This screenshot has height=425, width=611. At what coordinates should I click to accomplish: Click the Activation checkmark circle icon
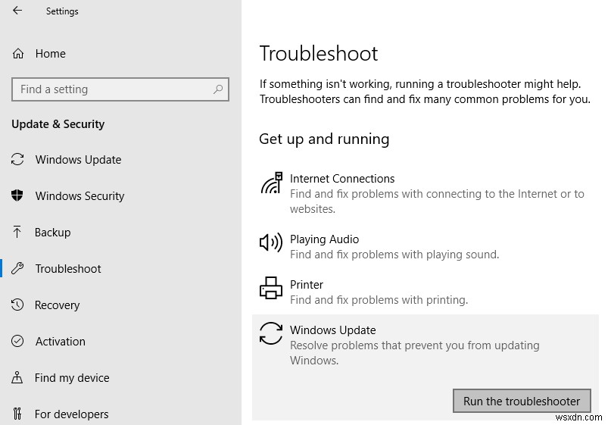click(x=18, y=342)
